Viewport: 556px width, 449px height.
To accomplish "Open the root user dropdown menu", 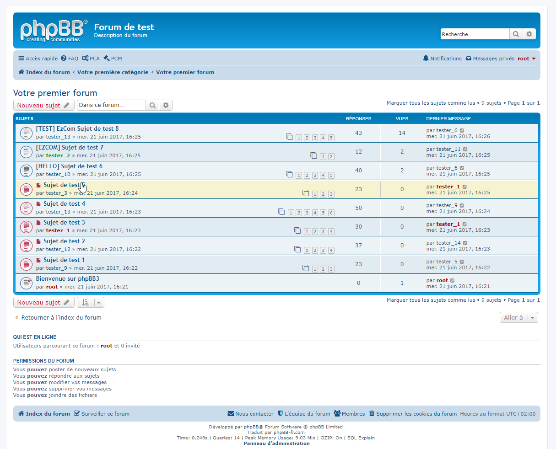I will click(x=527, y=59).
